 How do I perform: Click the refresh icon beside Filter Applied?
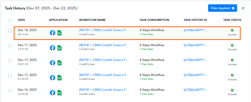[243, 8]
